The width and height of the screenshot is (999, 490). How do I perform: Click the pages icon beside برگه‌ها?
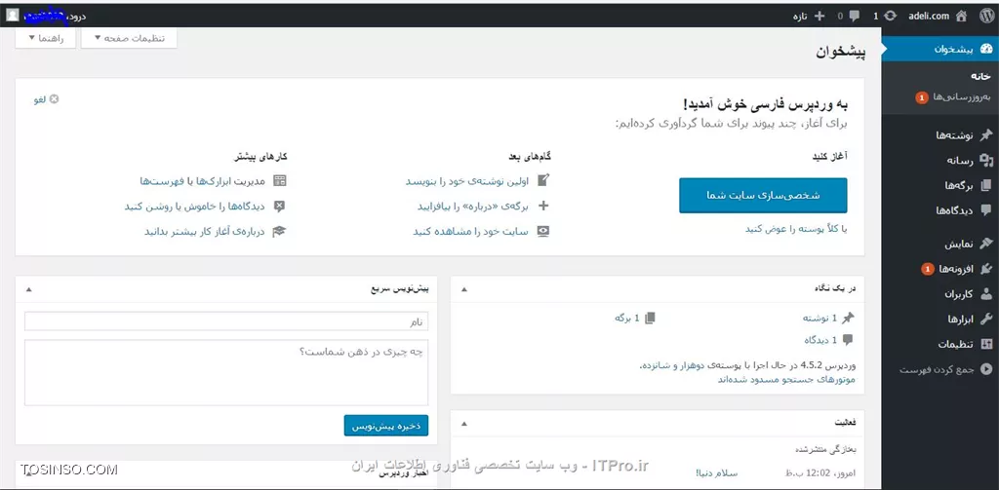click(x=986, y=186)
